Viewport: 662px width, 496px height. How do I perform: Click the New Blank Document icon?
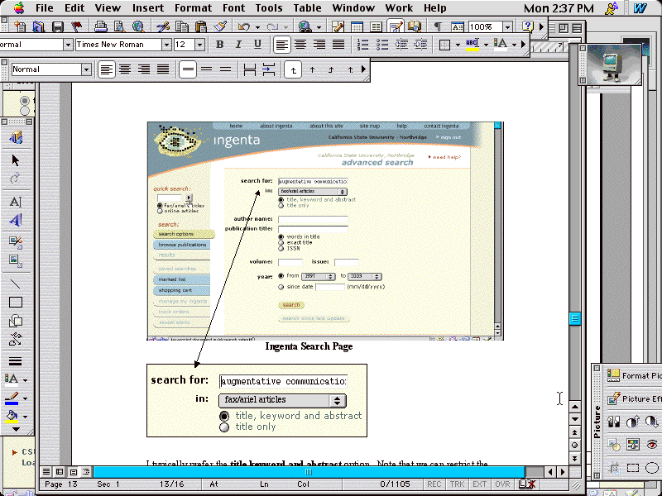20,27
